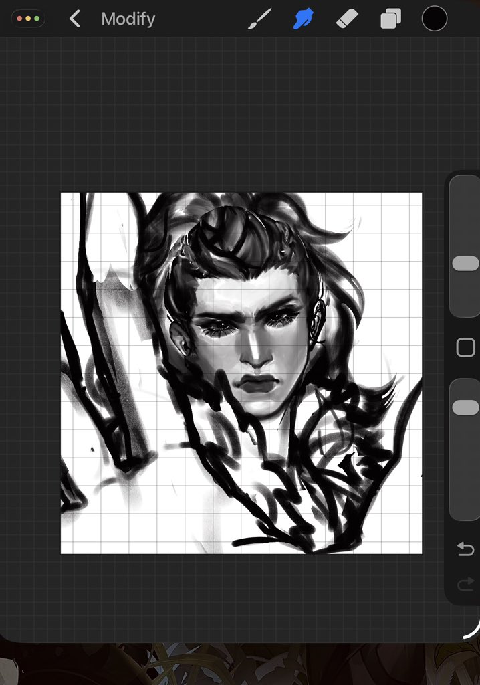Open the Layers panel

tap(390, 19)
